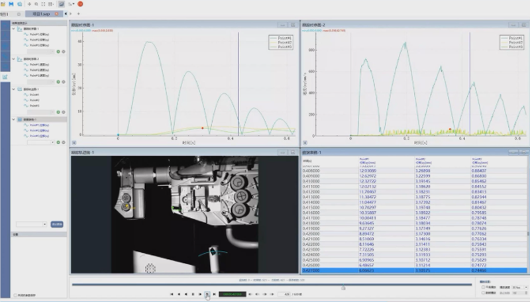Select the results chart icon in left sidebar
Screen dimensions: 530x302
[x=5, y=77]
